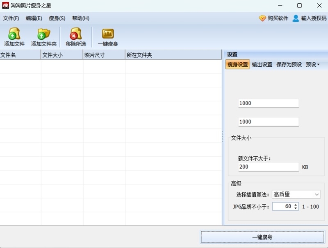This screenshot has height=248, width=328.
Task: Click the 输入授权码 user icon
Action: click(x=296, y=18)
